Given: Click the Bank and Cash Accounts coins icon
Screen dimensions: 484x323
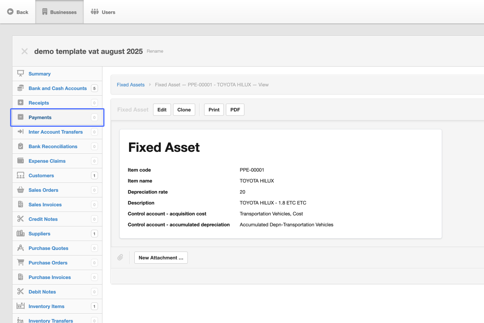Looking at the screenshot, I should tap(21, 88).
